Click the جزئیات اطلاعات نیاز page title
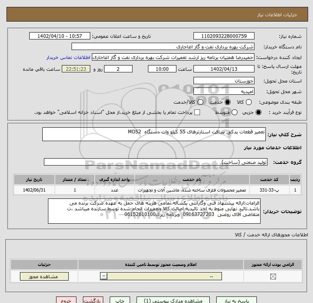The width and height of the screenshot is (313, 303). [277, 15]
